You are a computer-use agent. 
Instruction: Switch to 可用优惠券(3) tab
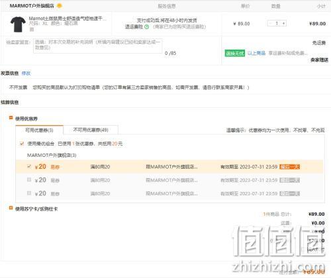pos(39,130)
